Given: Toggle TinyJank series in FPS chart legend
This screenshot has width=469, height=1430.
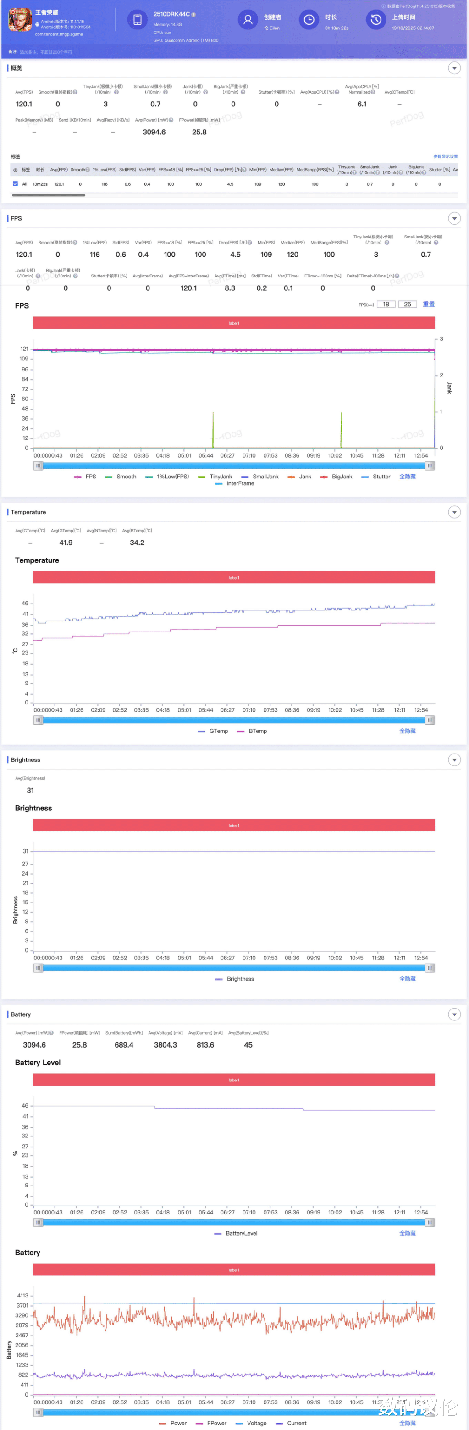Looking at the screenshot, I should [x=215, y=477].
